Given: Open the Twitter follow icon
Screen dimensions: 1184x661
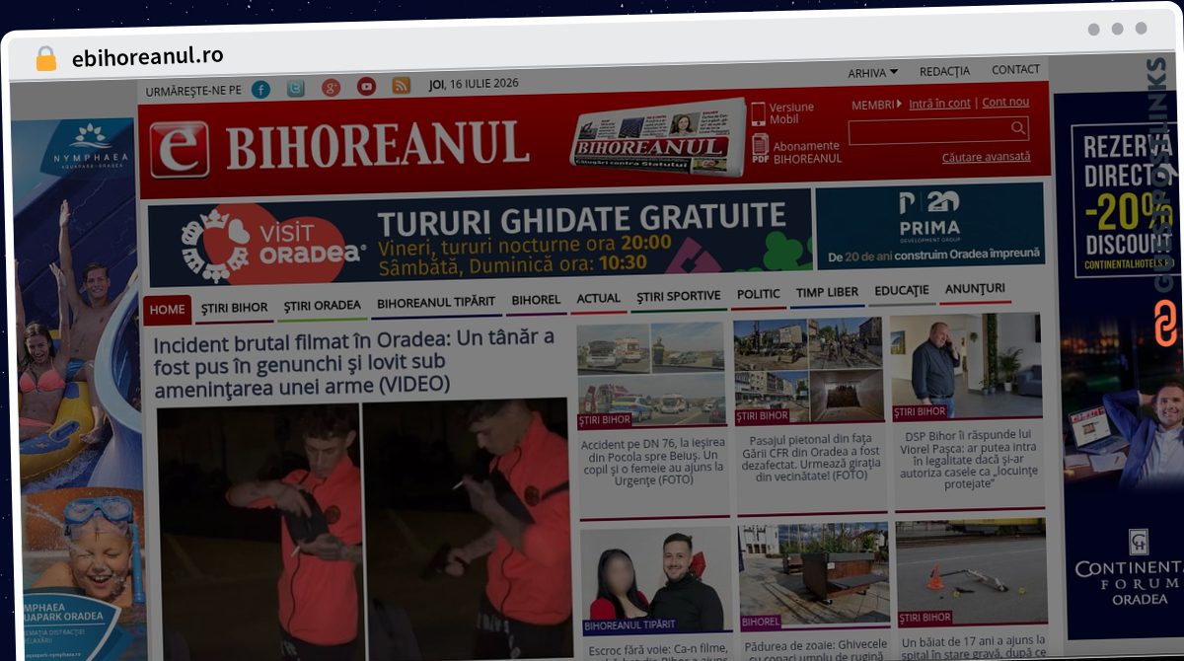Looking at the screenshot, I should tap(295, 89).
